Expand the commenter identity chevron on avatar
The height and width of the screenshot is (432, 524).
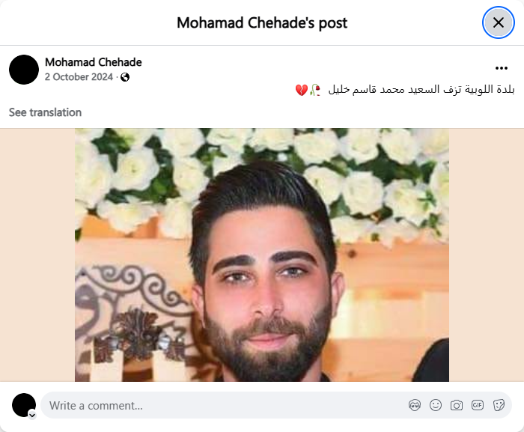click(32, 416)
